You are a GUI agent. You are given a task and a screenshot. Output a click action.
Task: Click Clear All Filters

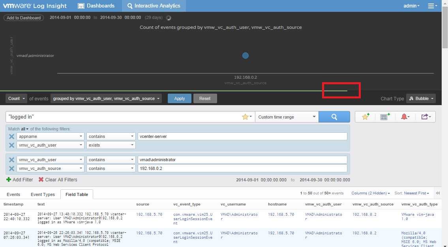(58, 180)
